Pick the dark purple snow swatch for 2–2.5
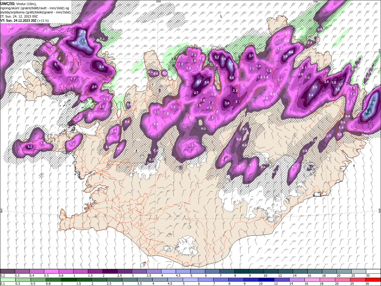The width and height of the screenshot is (381, 286). point(110,271)
